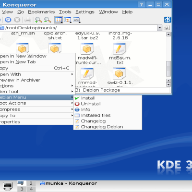192x192 pixels.
Task: Click the folder icon beside location path
Action: (2, 28)
